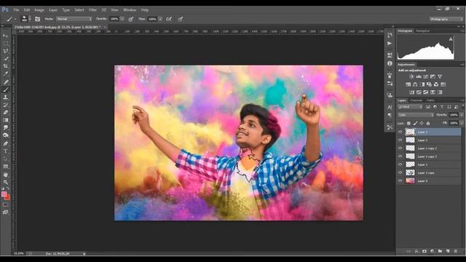Select the History Brush tool
This screenshot has height=262, width=466.
click(5, 105)
